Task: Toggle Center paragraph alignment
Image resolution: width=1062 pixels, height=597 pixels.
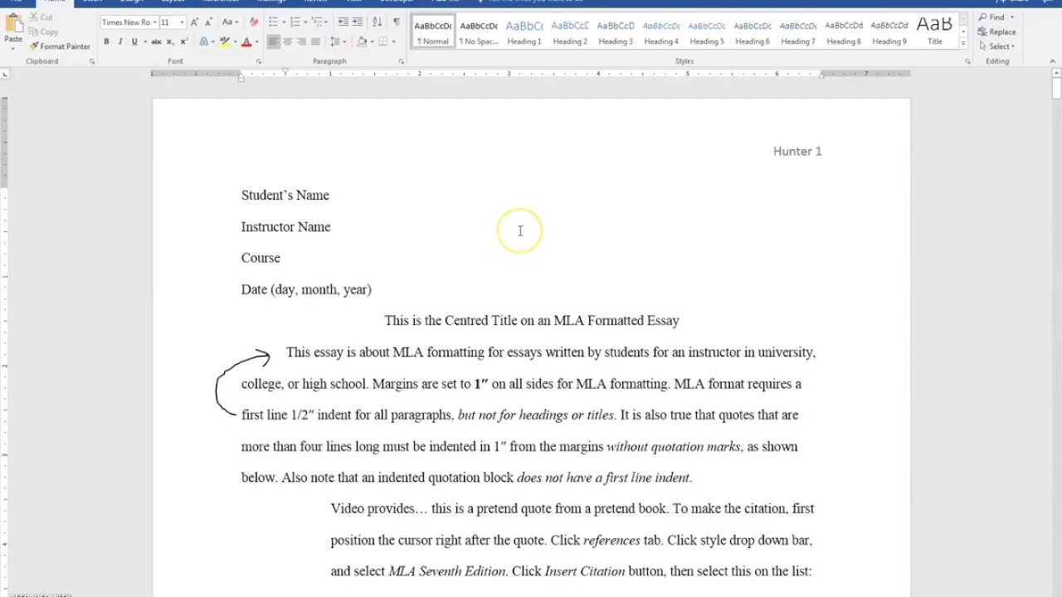Action: [287, 41]
